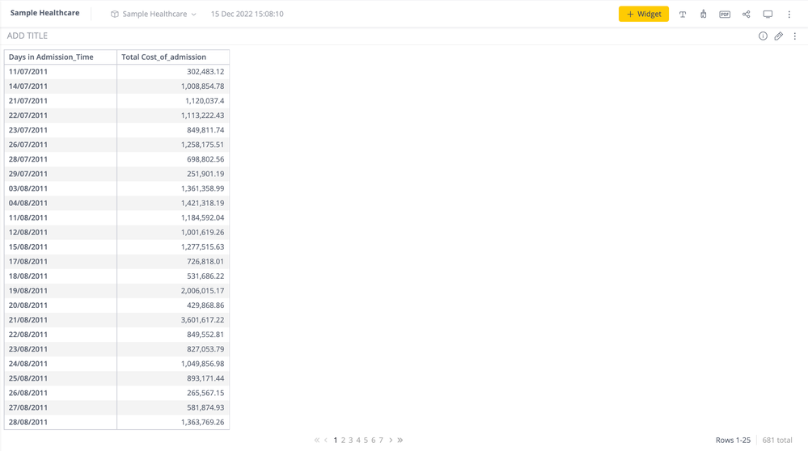Image resolution: width=808 pixels, height=451 pixels.
Task: Edit the widget with the pencil icon
Action: (779, 36)
